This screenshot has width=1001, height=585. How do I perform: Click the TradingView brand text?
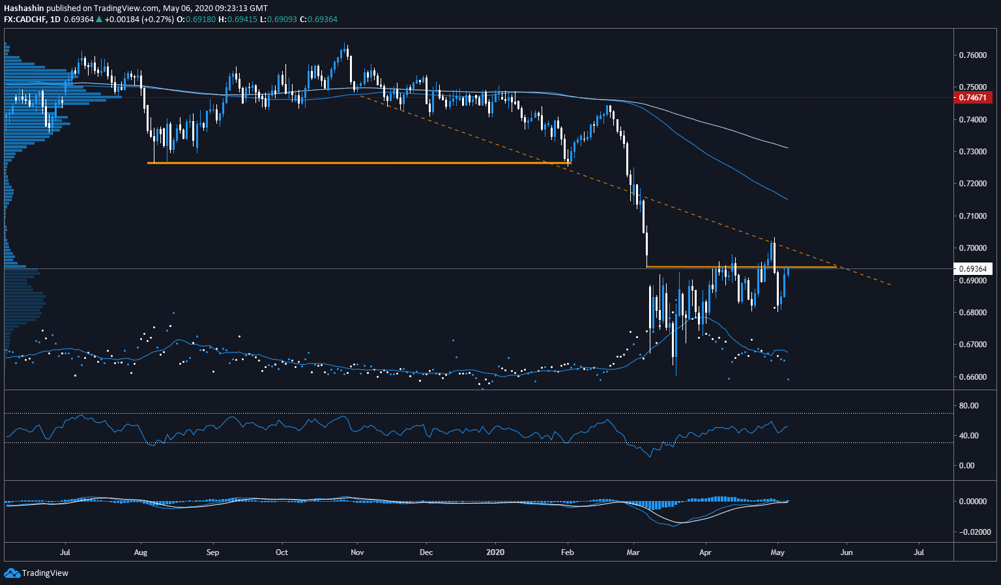click(45, 573)
